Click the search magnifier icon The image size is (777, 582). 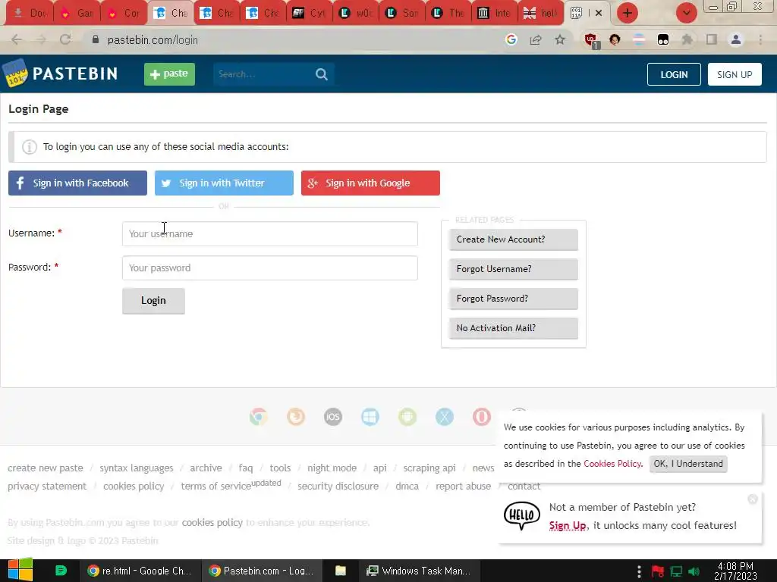[x=322, y=74]
